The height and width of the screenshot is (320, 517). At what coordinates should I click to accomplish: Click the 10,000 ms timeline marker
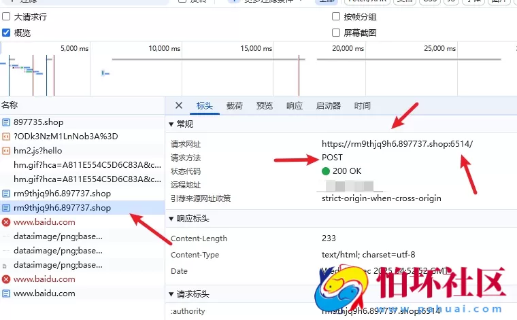point(165,48)
